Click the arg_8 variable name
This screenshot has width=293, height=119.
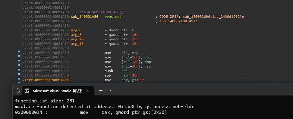tap(76, 35)
